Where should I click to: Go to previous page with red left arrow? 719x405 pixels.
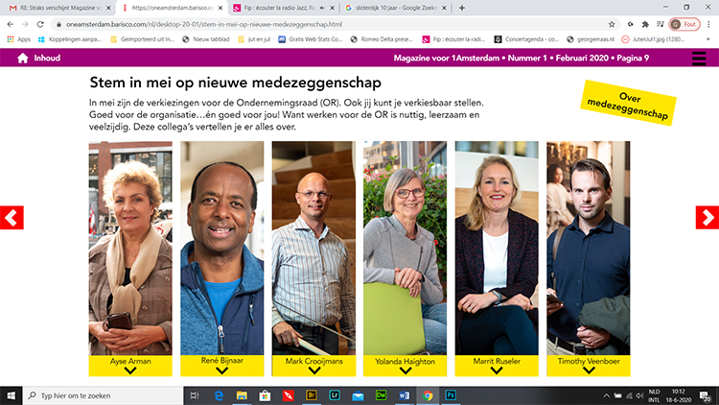(x=12, y=218)
